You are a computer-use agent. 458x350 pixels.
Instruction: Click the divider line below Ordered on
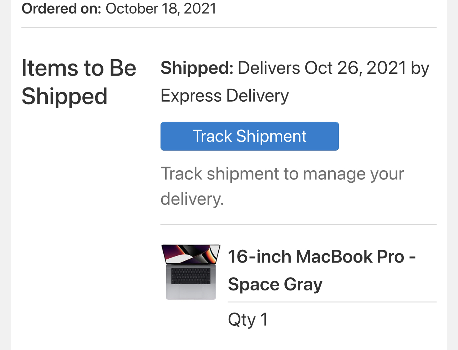coord(229,27)
